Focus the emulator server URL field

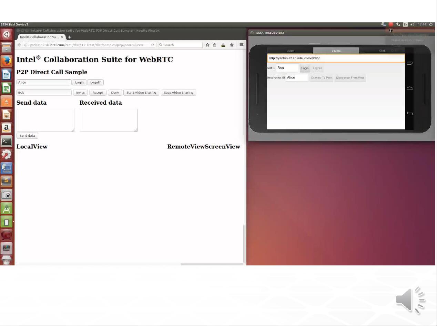click(x=336, y=58)
